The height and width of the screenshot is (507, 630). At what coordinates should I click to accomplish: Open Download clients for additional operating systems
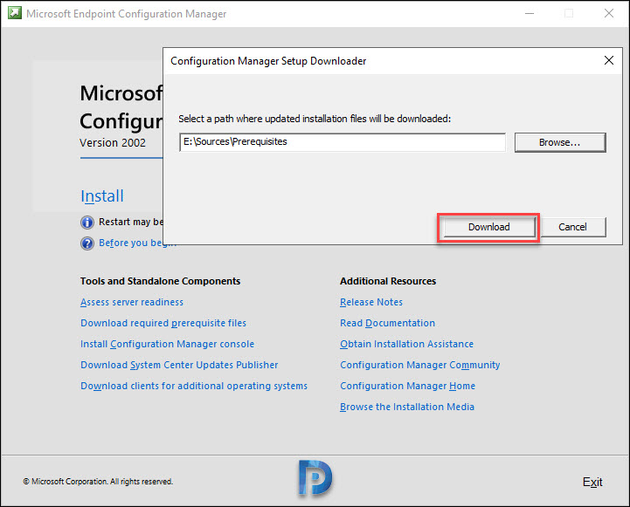(194, 386)
